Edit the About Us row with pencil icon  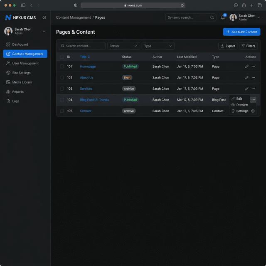coord(246,78)
